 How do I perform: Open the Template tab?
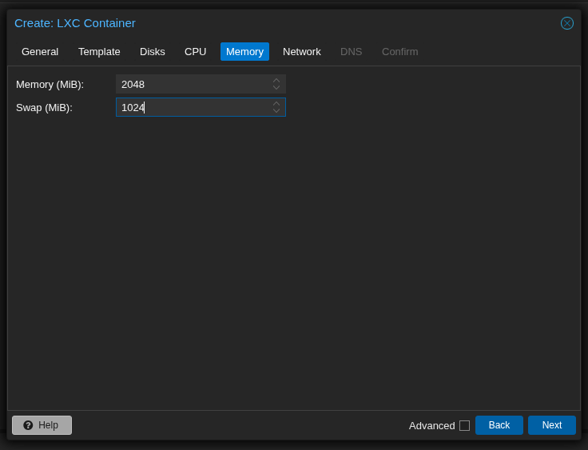click(x=99, y=52)
